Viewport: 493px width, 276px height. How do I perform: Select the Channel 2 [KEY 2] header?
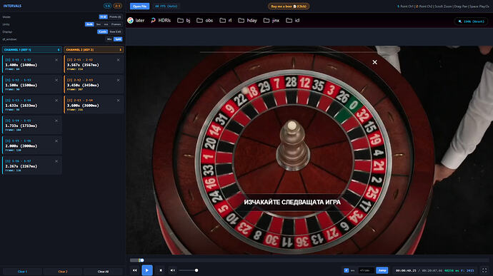click(x=94, y=50)
